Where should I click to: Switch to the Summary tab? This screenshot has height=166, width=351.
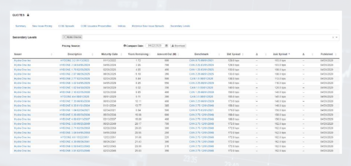(x=21, y=26)
